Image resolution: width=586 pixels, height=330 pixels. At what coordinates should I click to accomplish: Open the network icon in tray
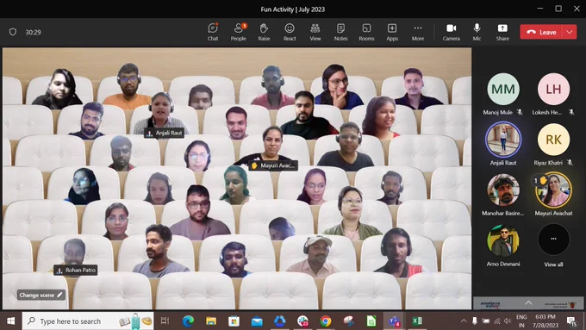tap(496, 321)
